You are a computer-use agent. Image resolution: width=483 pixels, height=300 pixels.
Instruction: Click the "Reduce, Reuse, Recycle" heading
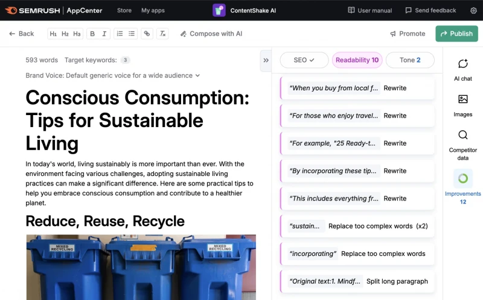click(105, 221)
